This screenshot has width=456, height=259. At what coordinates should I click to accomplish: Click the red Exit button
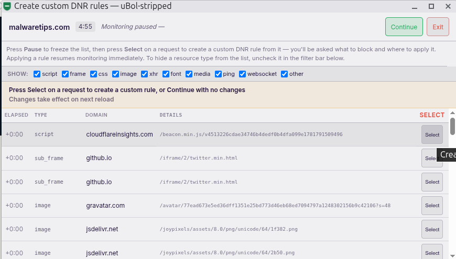pyautogui.click(x=438, y=27)
